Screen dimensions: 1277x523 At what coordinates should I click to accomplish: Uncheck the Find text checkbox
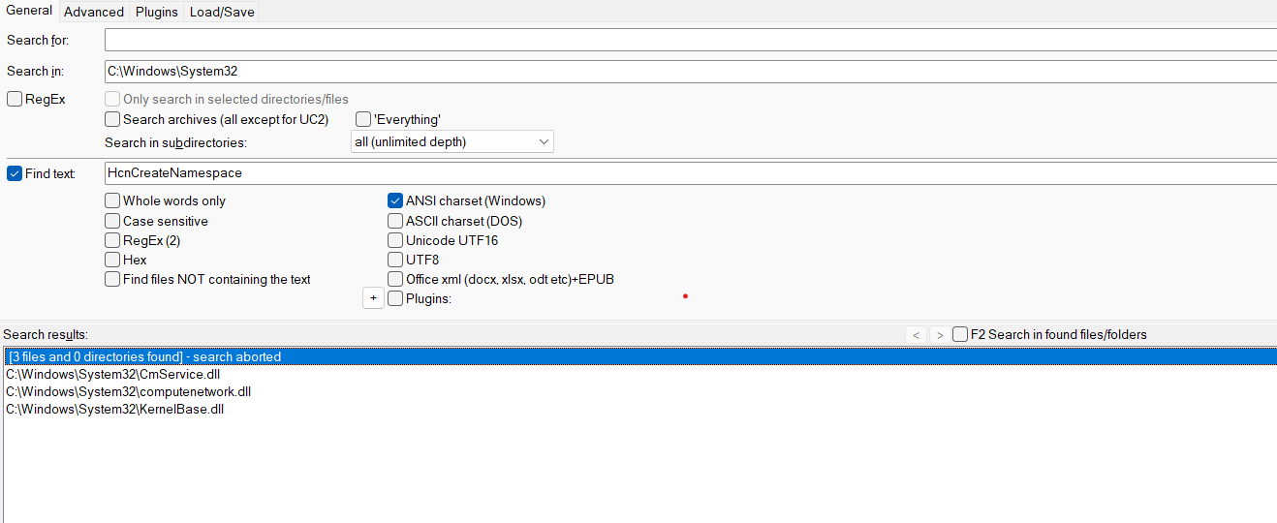pyautogui.click(x=15, y=173)
